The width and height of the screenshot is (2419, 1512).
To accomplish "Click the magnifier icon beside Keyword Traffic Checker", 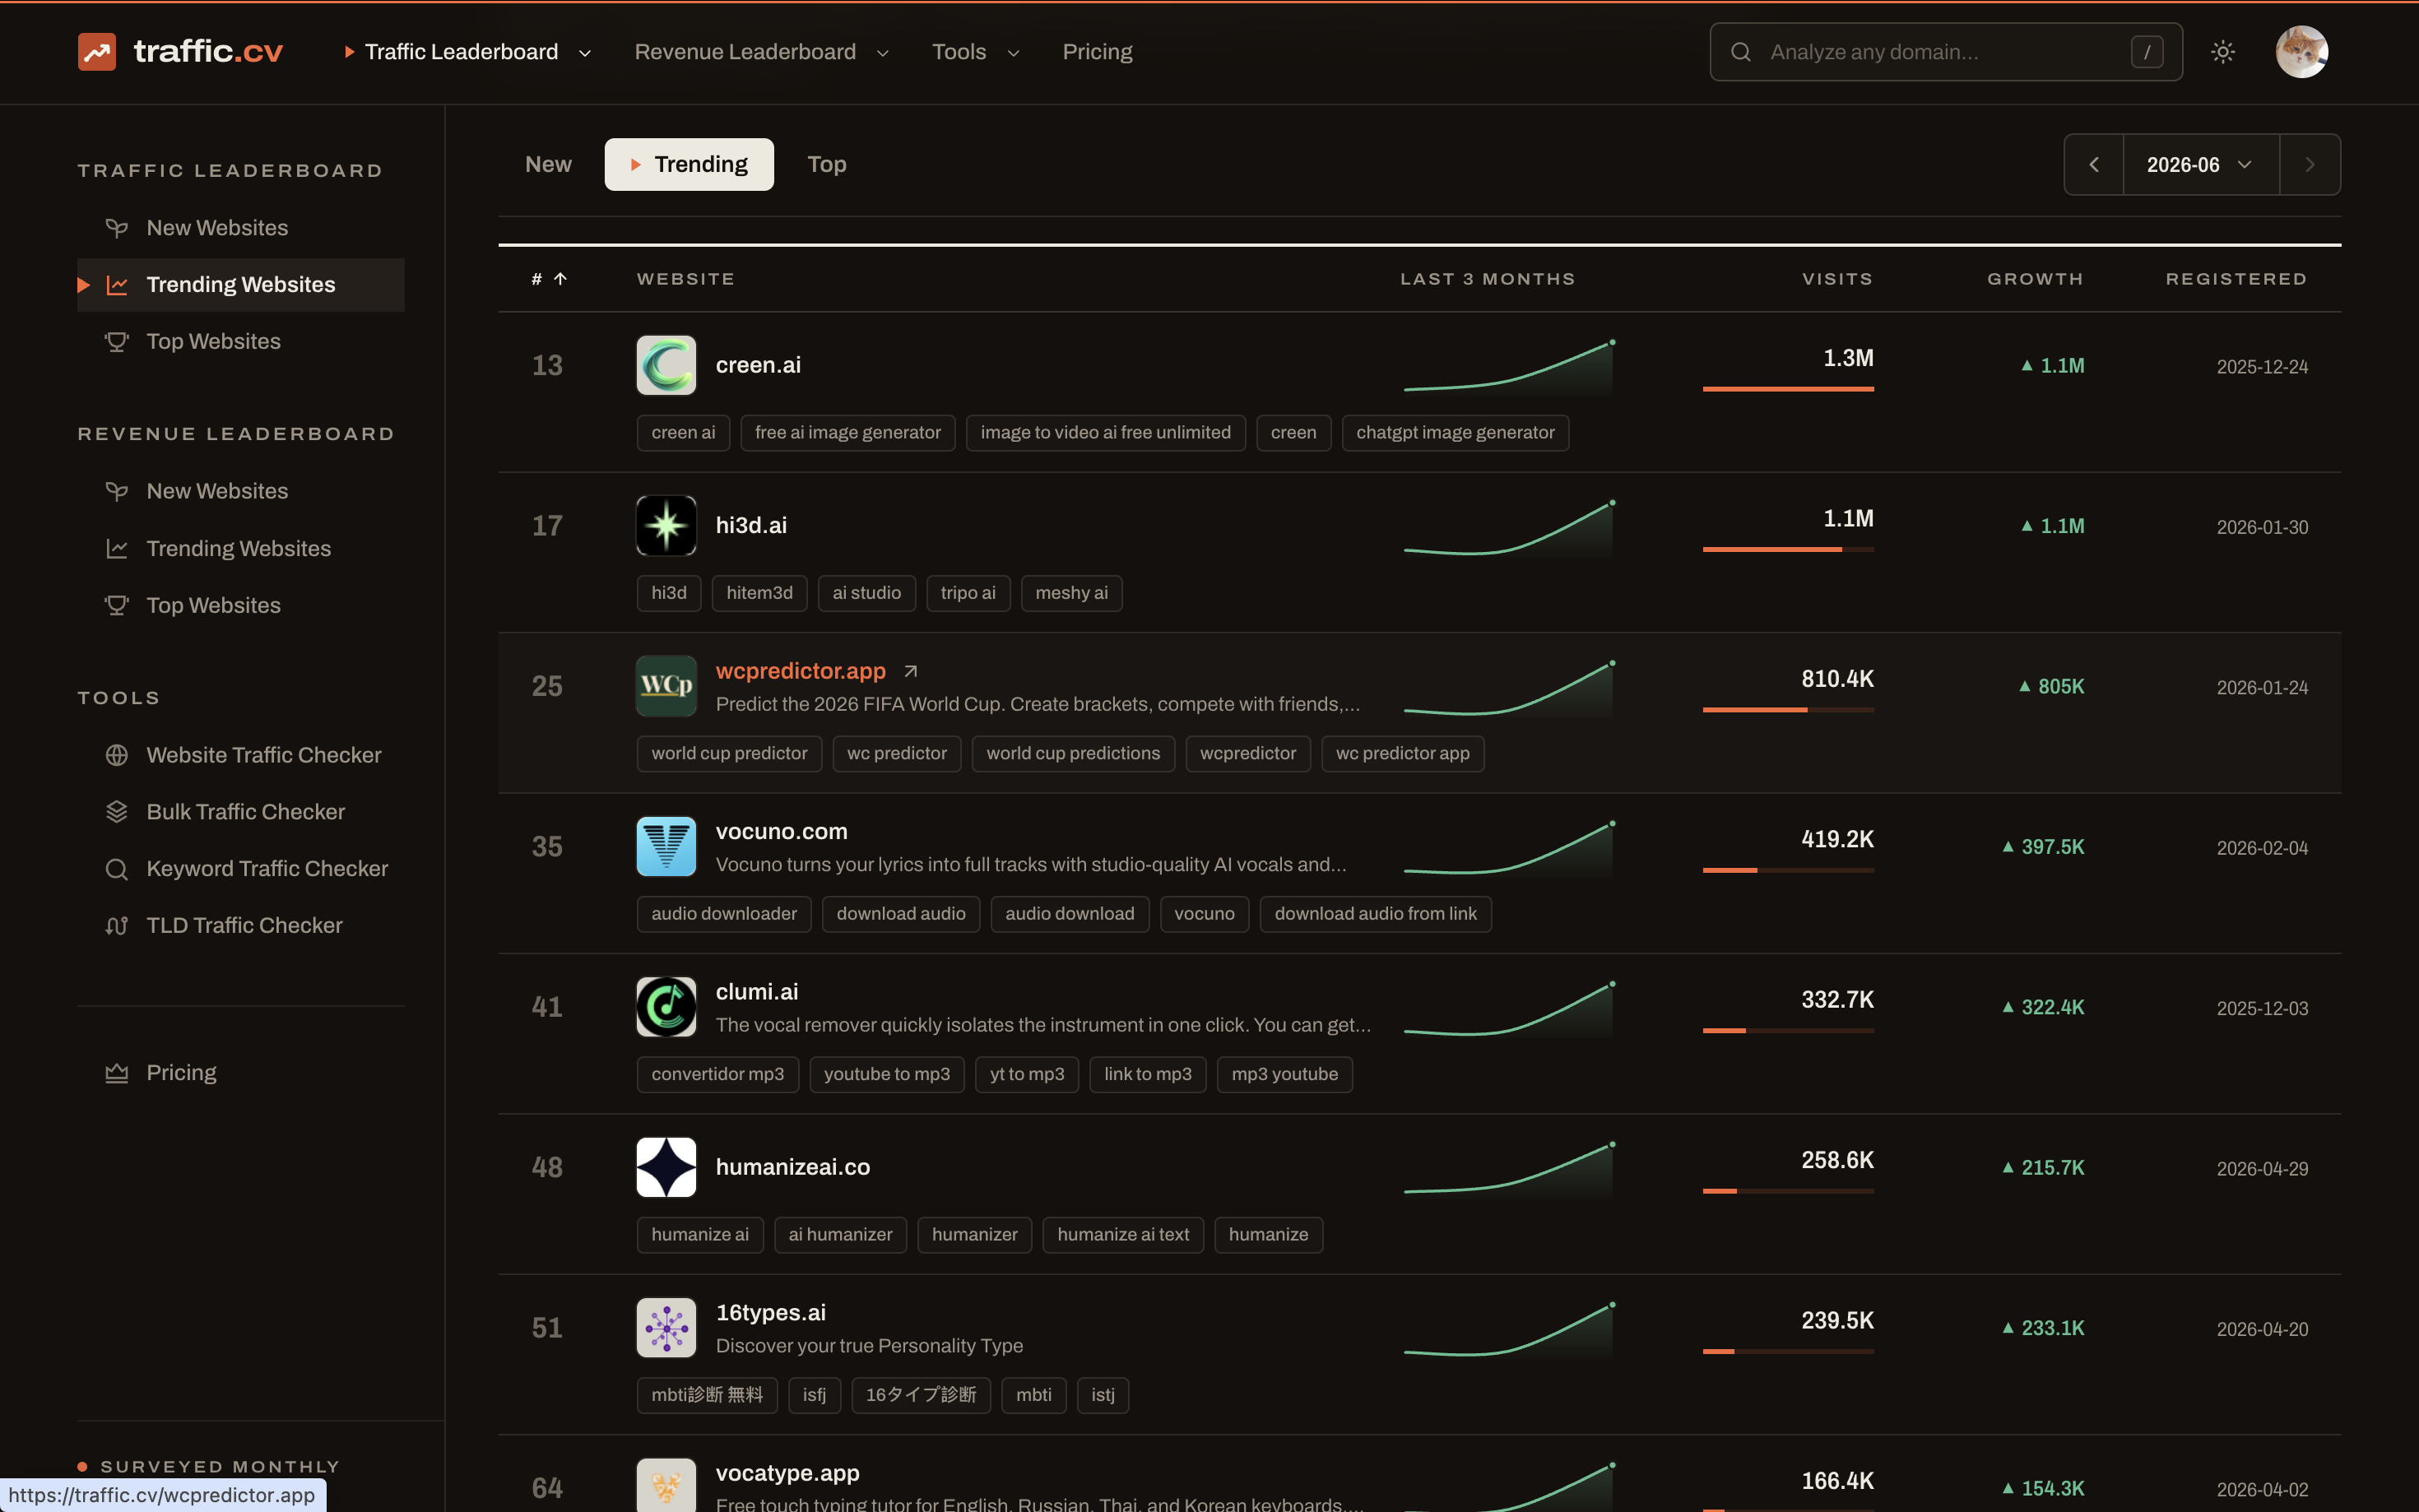I will [117, 869].
